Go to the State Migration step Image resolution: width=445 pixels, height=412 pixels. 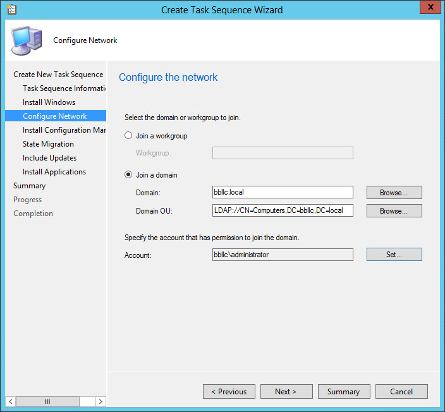point(48,144)
